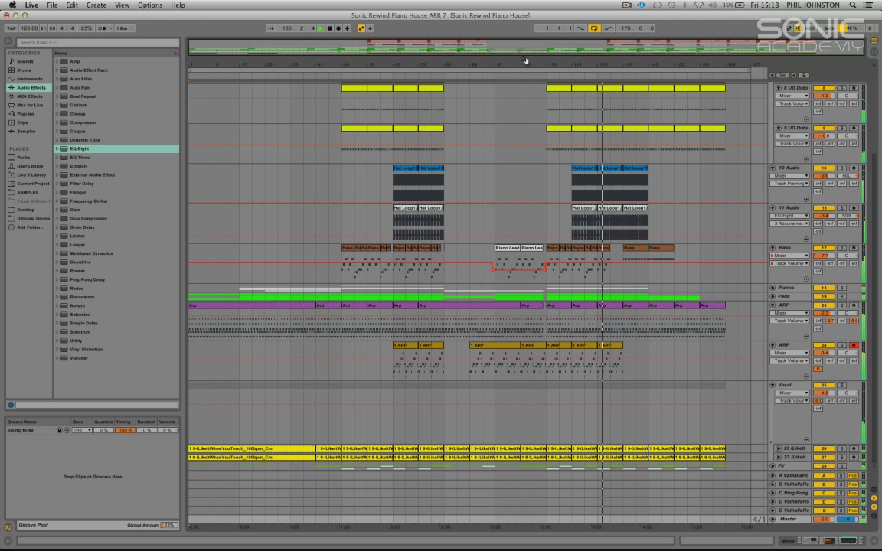
Task: Arm the second ARP track record button
Action: pos(854,345)
